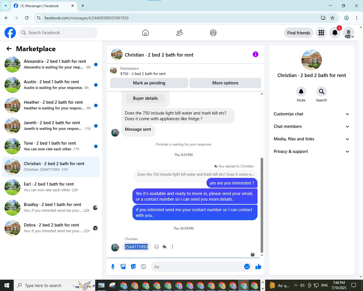Open Friends icon in top navigation

[180, 33]
